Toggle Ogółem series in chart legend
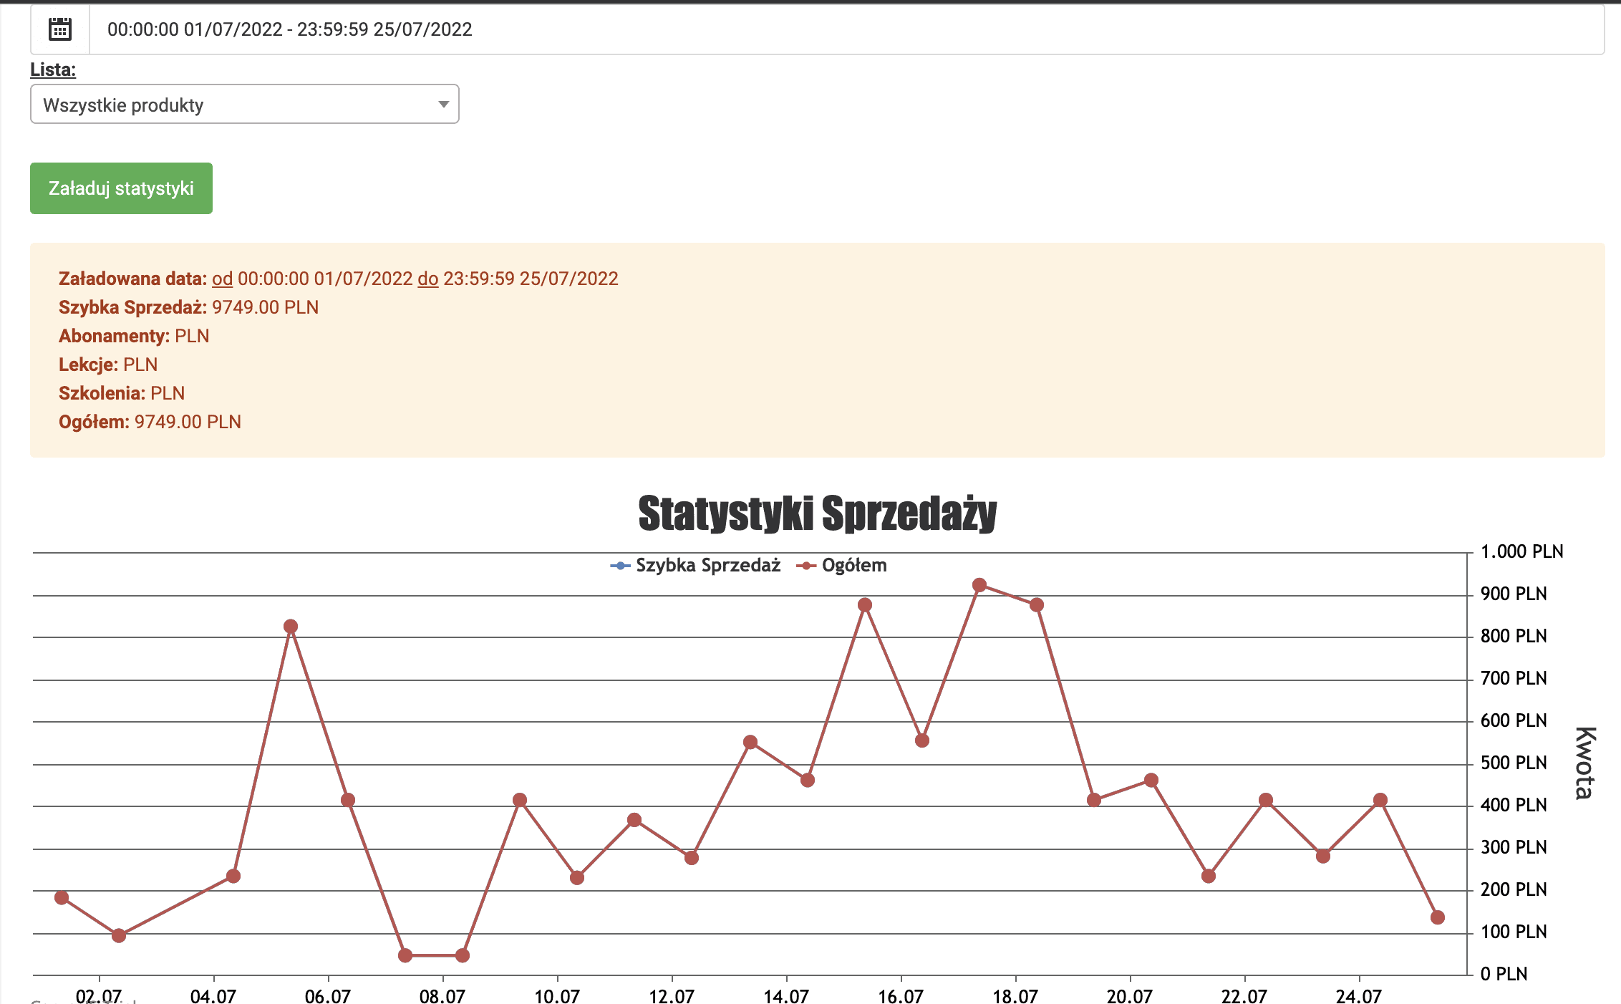Screen dimensions: 1621x1004 coord(854,565)
